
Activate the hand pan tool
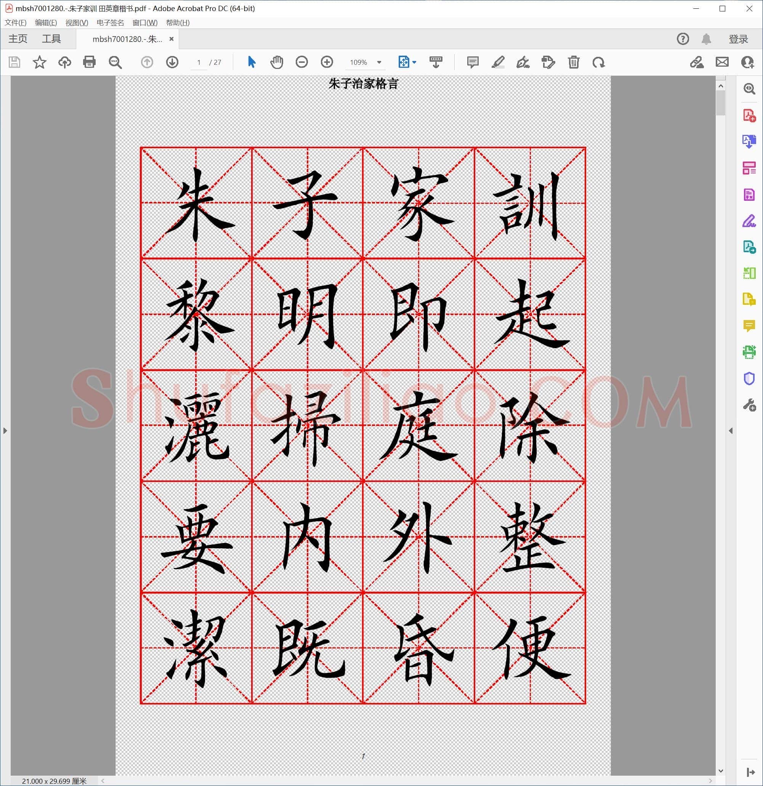(x=276, y=62)
